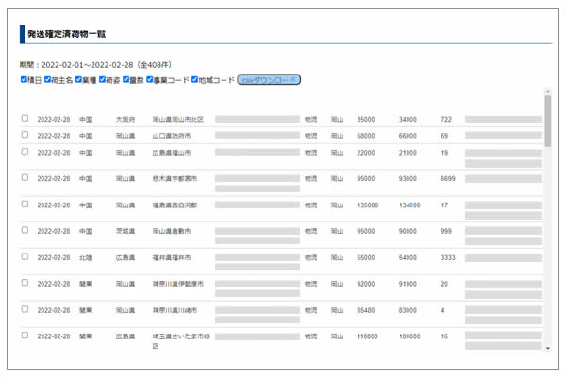The image size is (566, 377).
Task: Click the scrollbar down arrow
Action: [x=547, y=348]
